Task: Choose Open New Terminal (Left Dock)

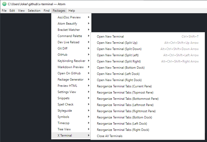Action: (x=148, y=74)
